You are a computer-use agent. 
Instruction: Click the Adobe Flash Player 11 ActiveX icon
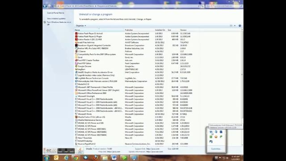76,34
